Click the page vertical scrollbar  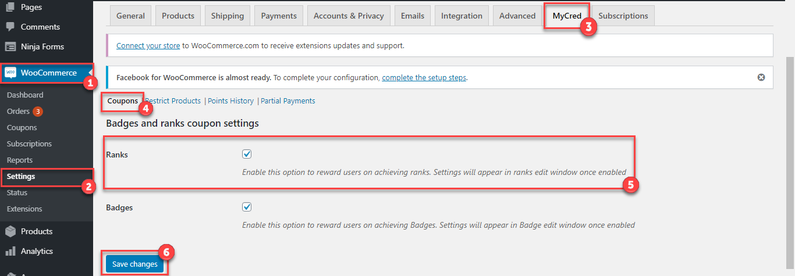790,163
